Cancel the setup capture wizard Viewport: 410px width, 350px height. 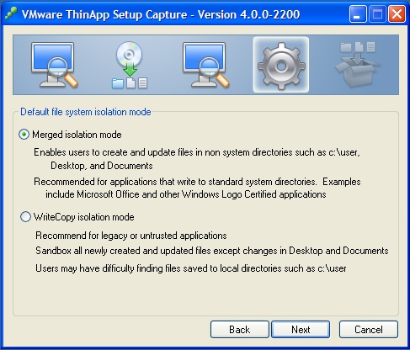click(x=369, y=330)
